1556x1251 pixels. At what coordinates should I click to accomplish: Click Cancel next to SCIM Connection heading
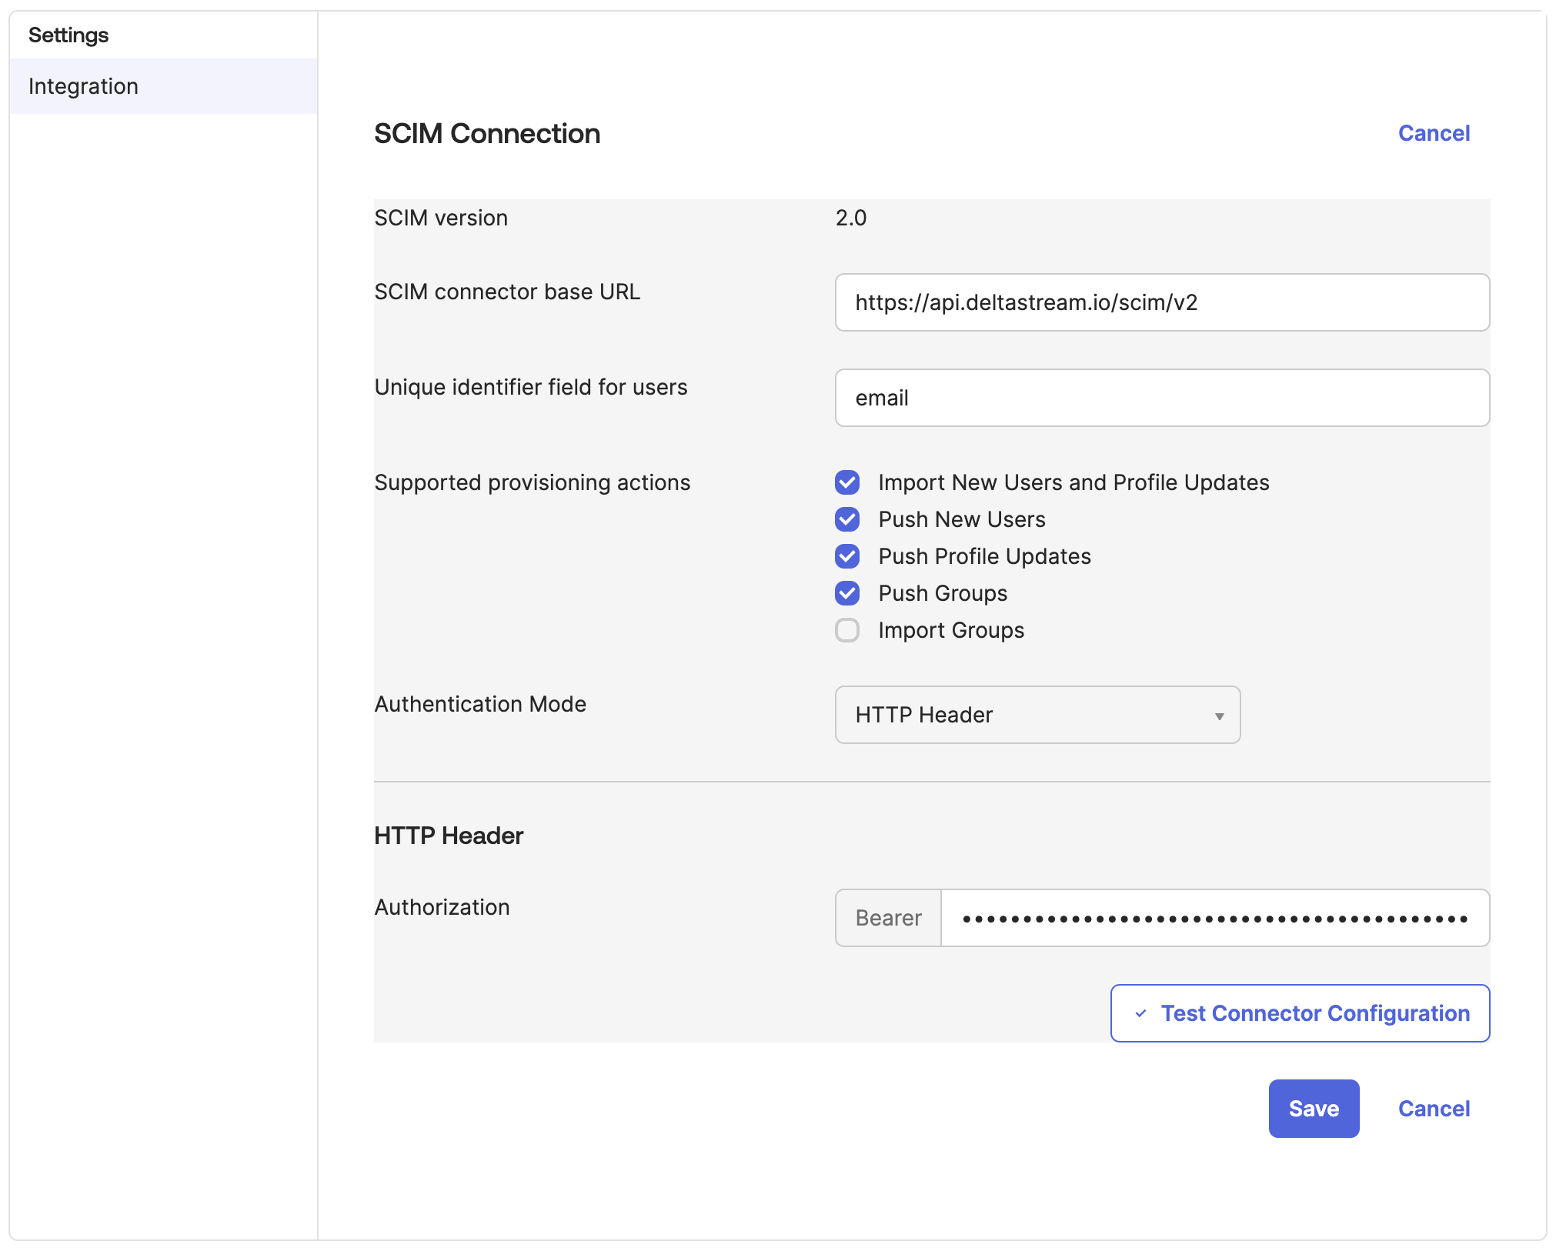[1433, 133]
